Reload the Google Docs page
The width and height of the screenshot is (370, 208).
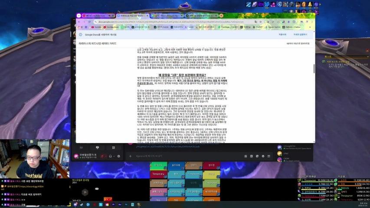pos(89,22)
